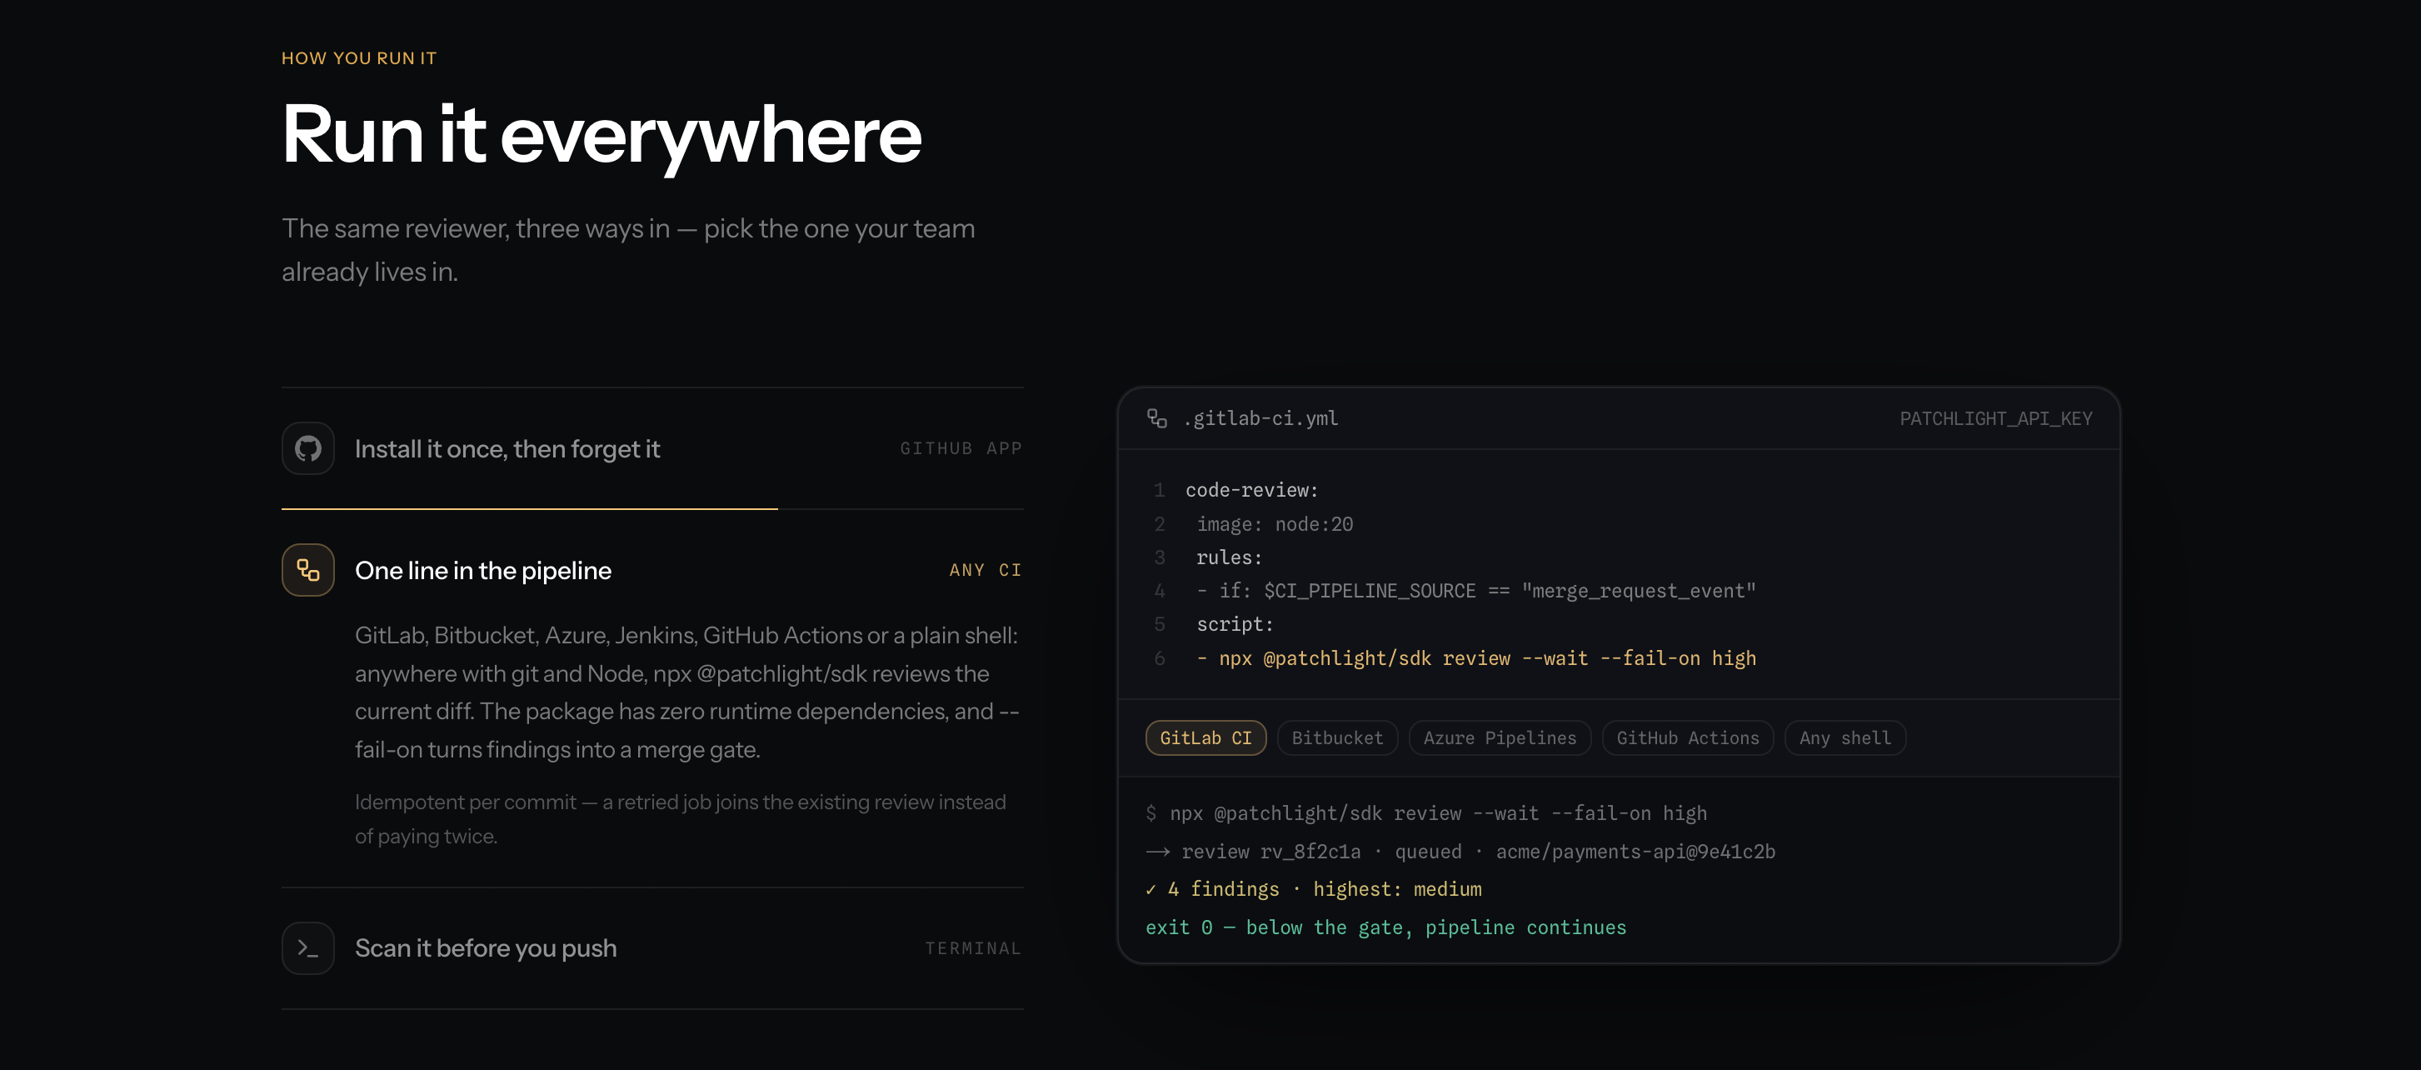
Task: Click the script: line in code
Action: click(x=1235, y=624)
